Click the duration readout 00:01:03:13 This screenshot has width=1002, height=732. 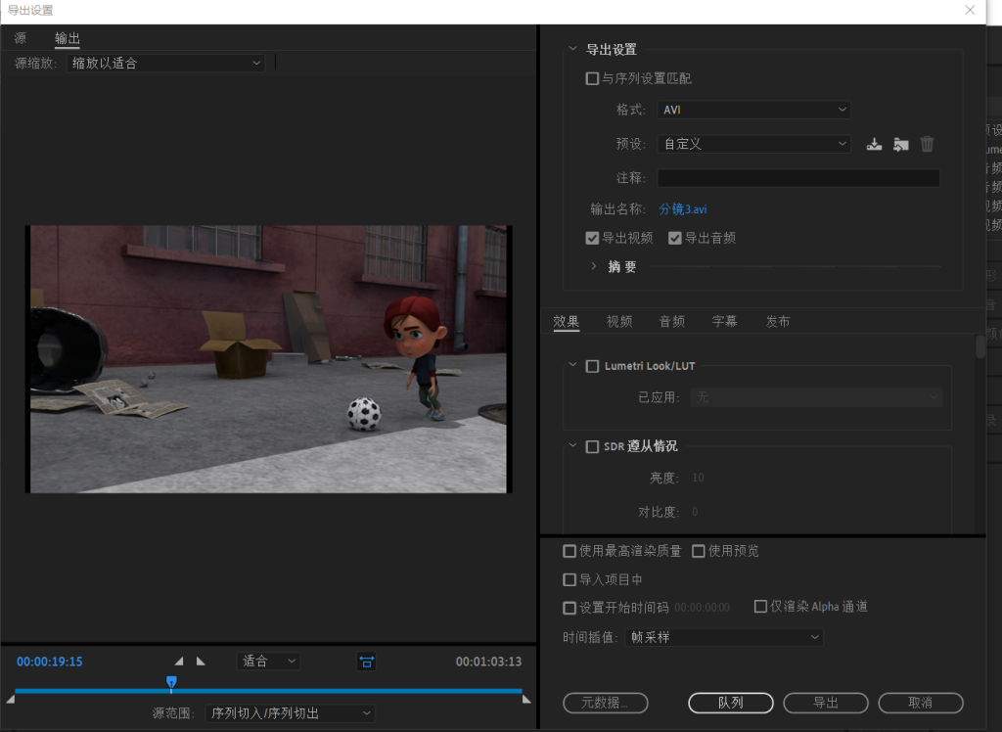coord(488,662)
